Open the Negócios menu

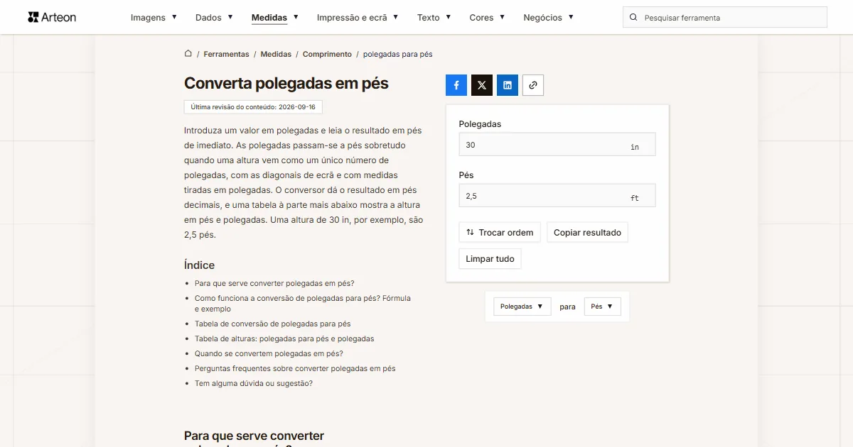pos(548,18)
